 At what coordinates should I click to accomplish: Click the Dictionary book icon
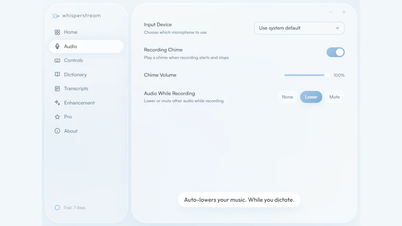point(57,74)
